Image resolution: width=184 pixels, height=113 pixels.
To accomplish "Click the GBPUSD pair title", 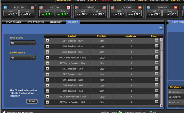I will (91, 7).
